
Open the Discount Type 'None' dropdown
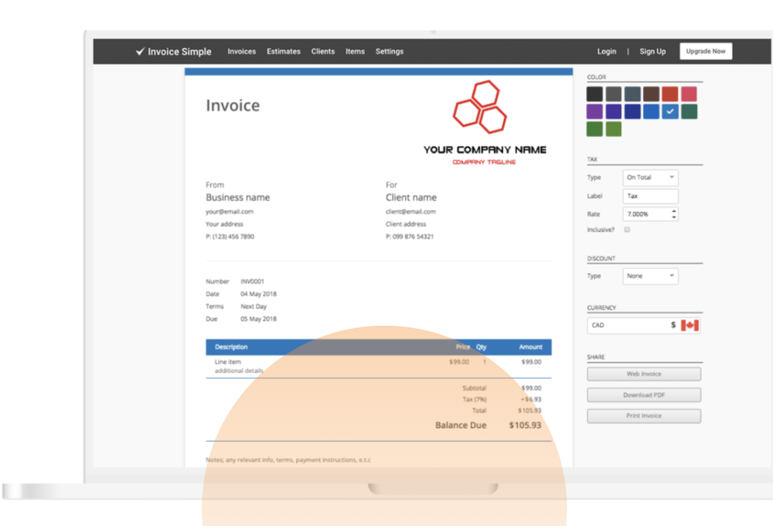(649, 275)
